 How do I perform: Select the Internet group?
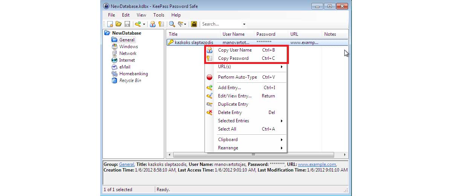click(x=127, y=60)
